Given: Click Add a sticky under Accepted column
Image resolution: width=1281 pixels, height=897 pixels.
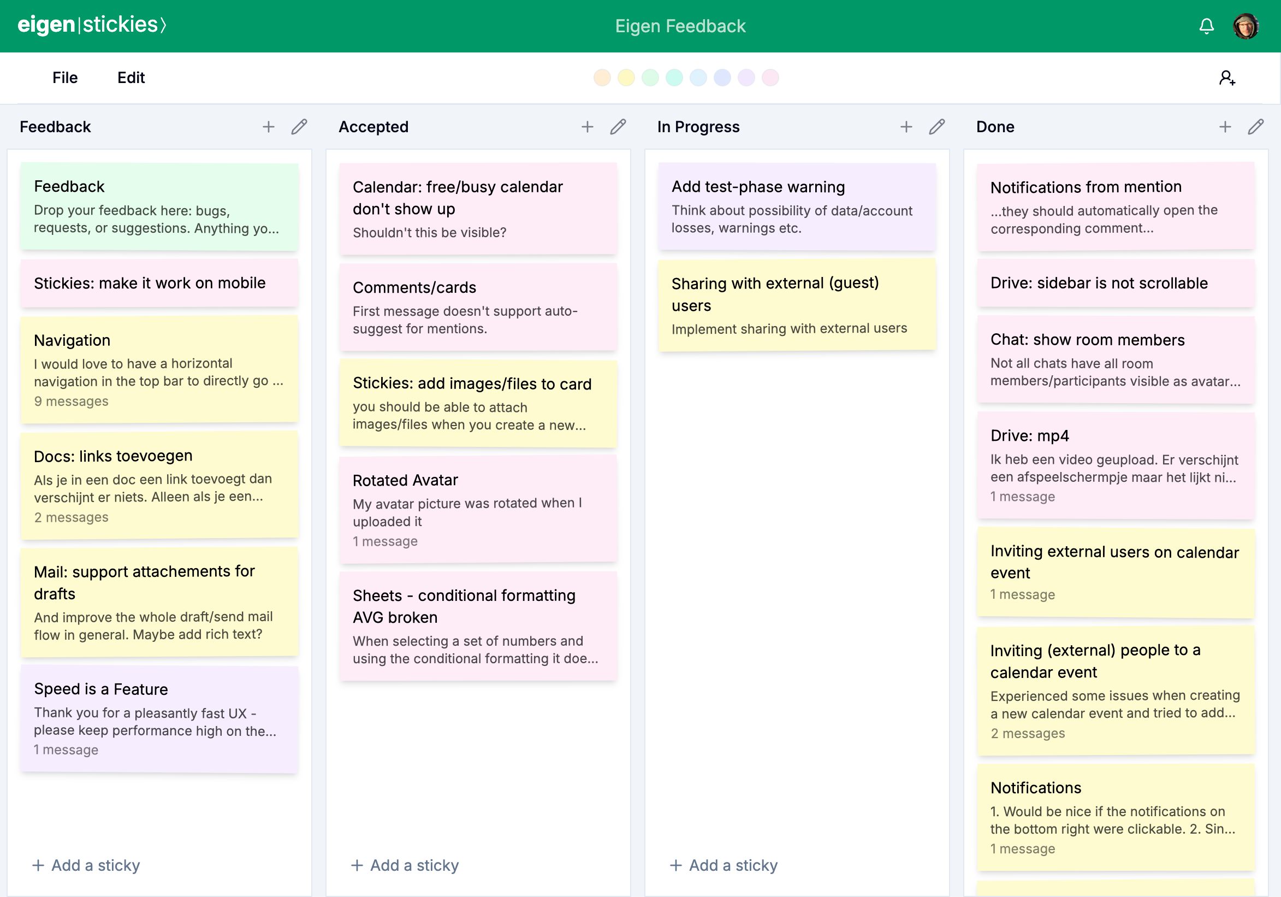Looking at the screenshot, I should 405,865.
